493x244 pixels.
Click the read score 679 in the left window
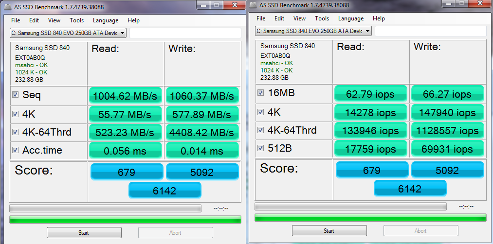coord(127,172)
